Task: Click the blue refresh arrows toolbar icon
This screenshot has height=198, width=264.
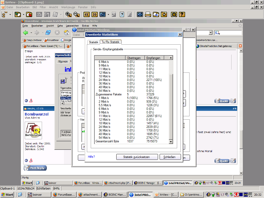Action: click(x=103, y=14)
